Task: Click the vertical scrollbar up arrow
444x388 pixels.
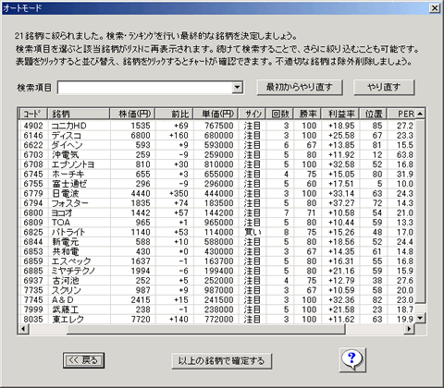Action: [x=420, y=114]
